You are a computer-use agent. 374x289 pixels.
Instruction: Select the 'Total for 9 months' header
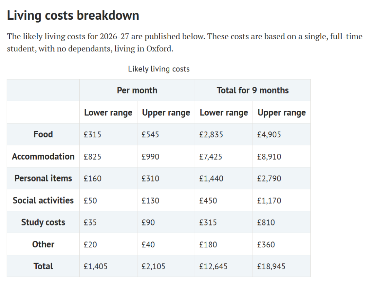pos(252,90)
